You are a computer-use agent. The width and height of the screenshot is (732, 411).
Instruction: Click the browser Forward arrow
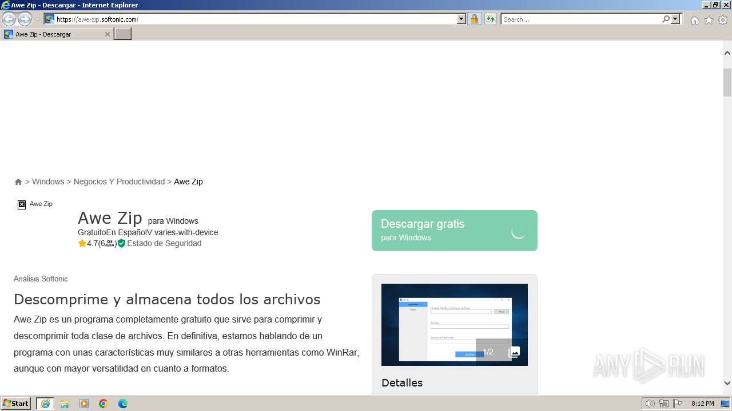pos(25,19)
